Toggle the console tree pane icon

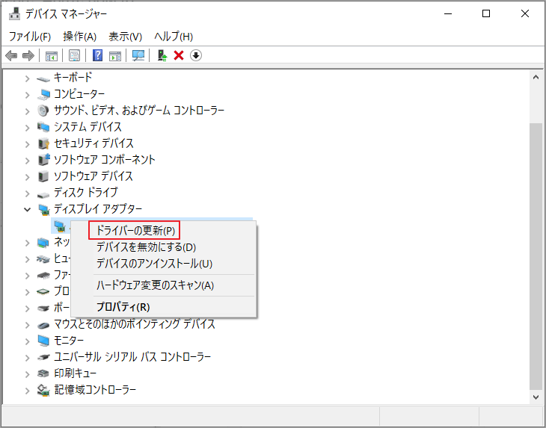[52, 55]
